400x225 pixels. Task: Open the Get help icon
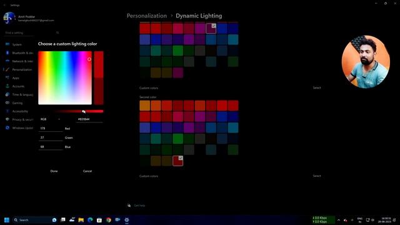[x=129, y=206]
